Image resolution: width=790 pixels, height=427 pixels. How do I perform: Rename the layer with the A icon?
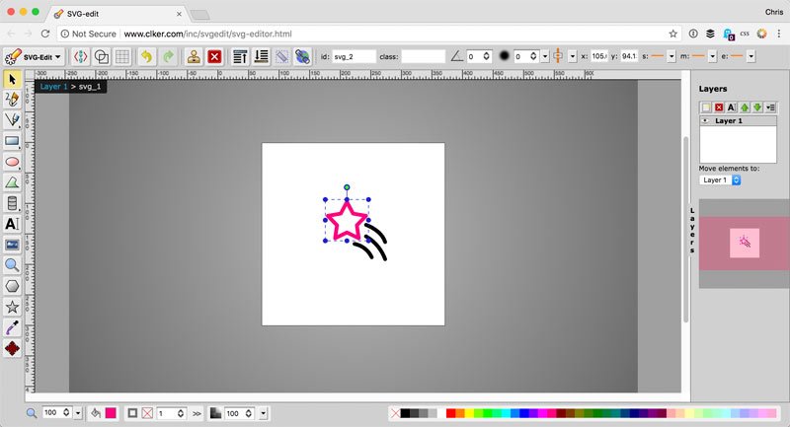click(x=732, y=107)
